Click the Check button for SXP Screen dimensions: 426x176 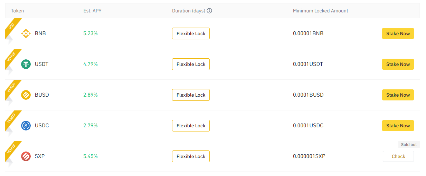click(398, 156)
